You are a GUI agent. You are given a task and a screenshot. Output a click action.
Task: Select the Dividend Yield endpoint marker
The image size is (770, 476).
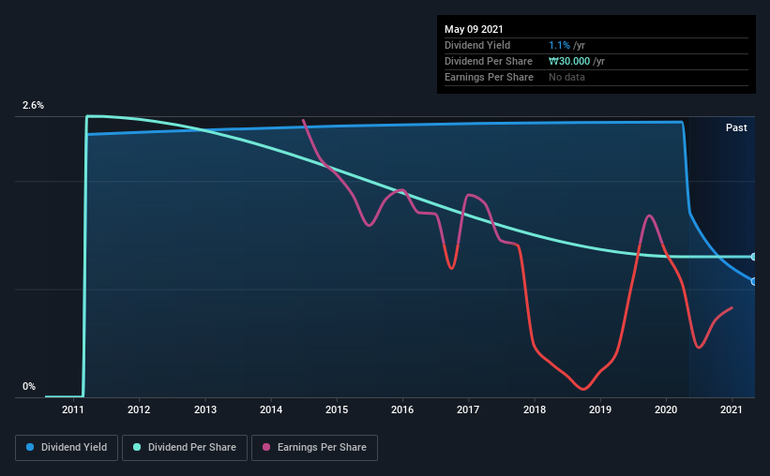[x=753, y=281]
